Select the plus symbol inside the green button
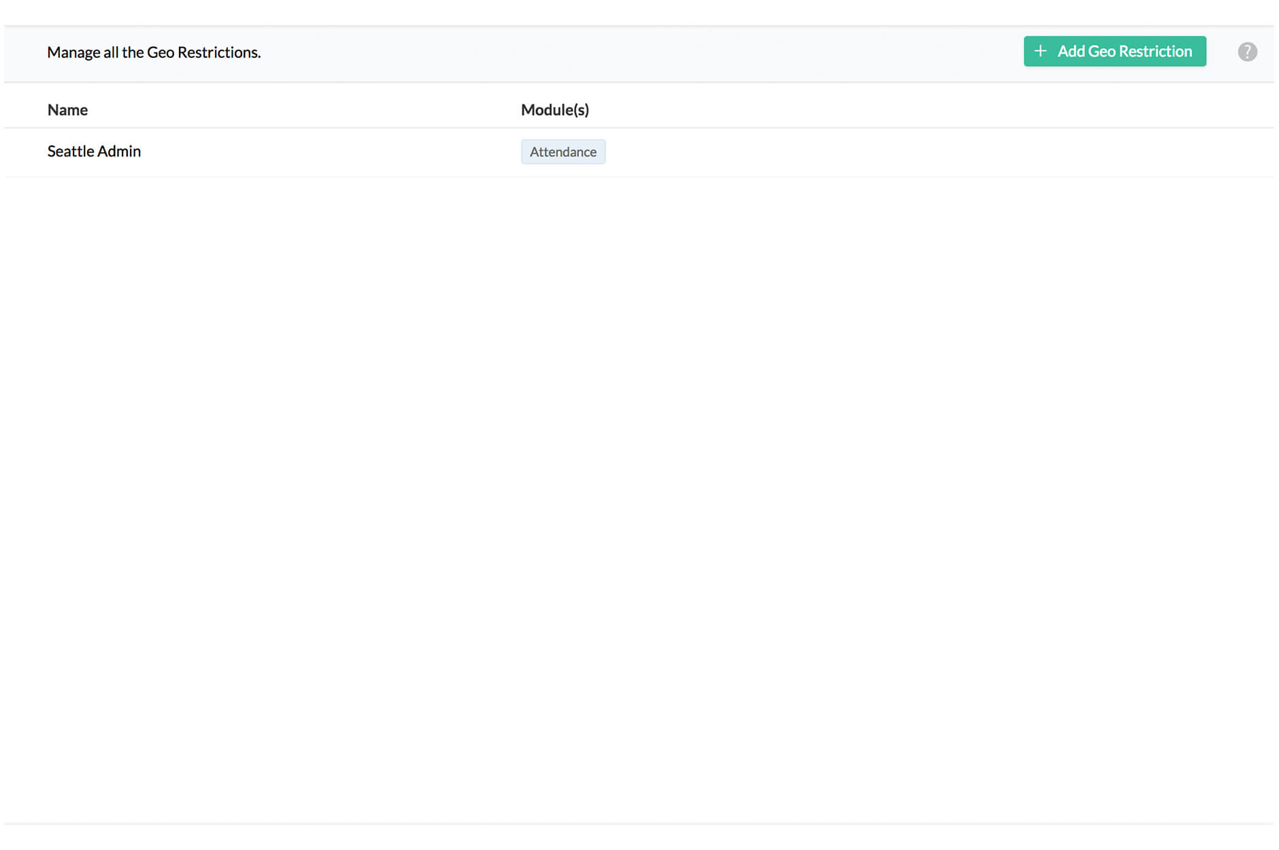The width and height of the screenshot is (1279, 850). (x=1040, y=50)
